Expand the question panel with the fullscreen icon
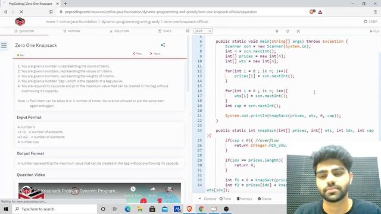 (188, 31)
